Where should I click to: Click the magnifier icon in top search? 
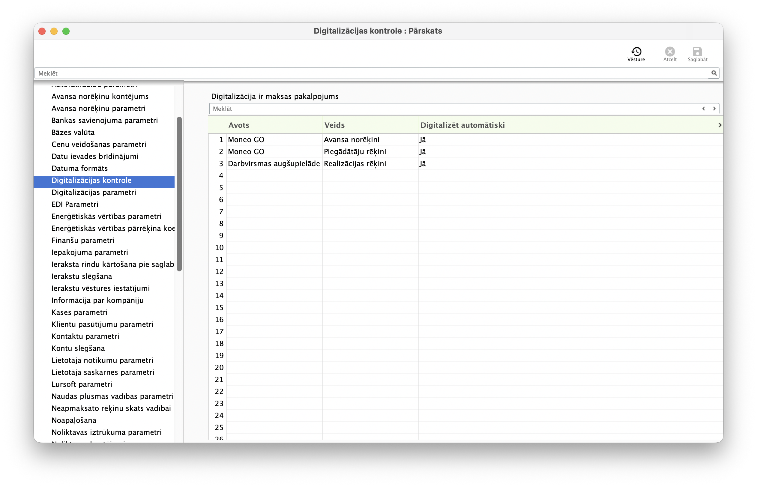tap(714, 73)
